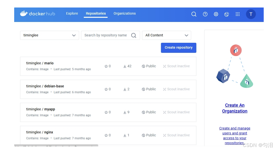The width and height of the screenshot is (274, 150).
Task: Click the Public globe icon for nginx
Action: 144,135
